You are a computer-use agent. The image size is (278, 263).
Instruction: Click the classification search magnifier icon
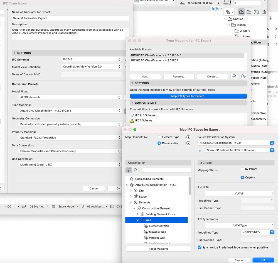coord(136,170)
